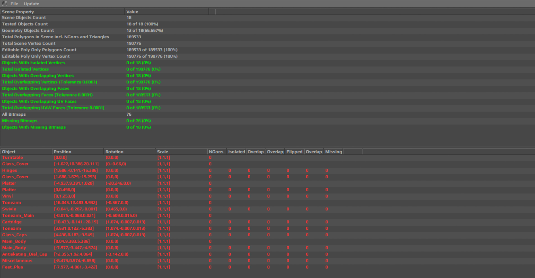Image resolution: width=535 pixels, height=278 pixels.
Task: Click the Isolated column header
Action: pyautogui.click(x=236, y=152)
